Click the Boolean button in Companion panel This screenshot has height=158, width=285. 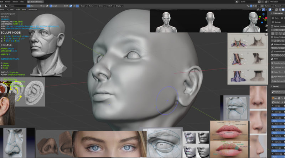point(278,22)
